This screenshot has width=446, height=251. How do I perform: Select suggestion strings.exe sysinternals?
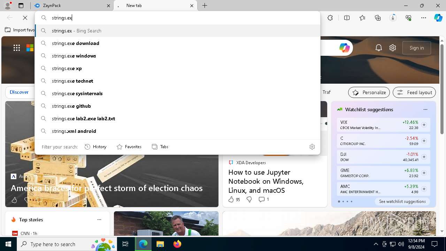click(178, 93)
